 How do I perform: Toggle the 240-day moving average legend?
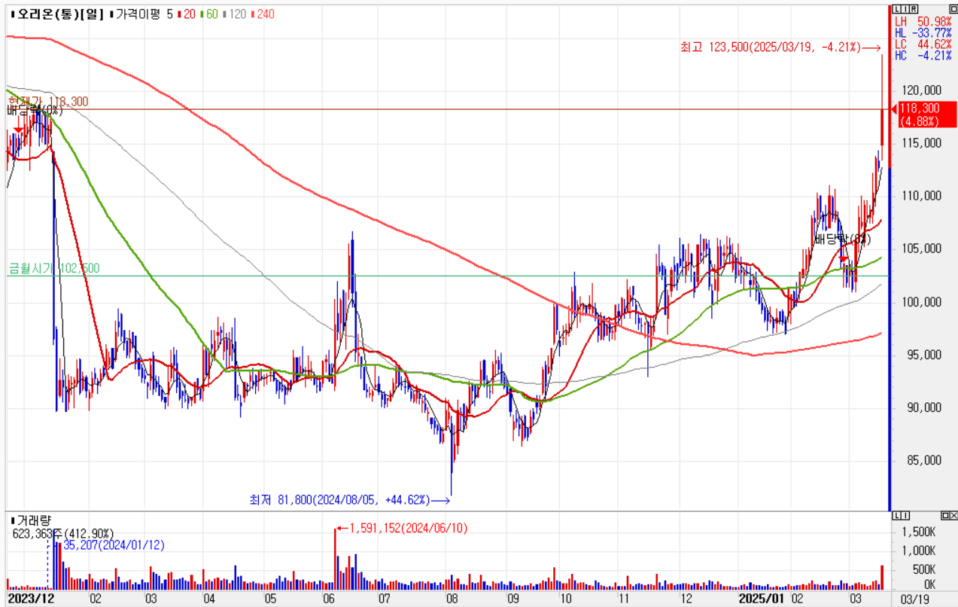(263, 14)
